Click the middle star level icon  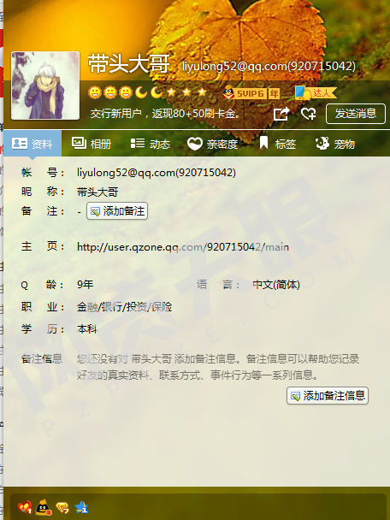[187, 92]
